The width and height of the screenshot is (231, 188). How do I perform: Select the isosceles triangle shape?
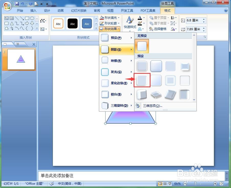pos(12,23)
